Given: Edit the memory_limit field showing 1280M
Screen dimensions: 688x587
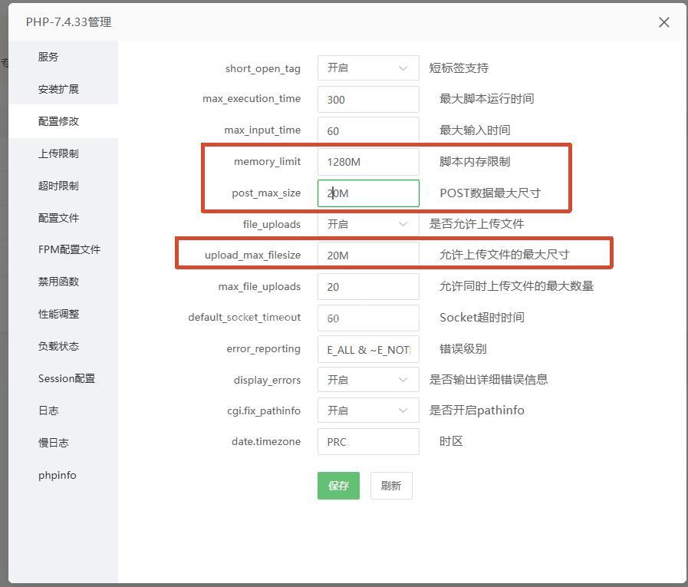Looking at the screenshot, I should tap(368, 162).
